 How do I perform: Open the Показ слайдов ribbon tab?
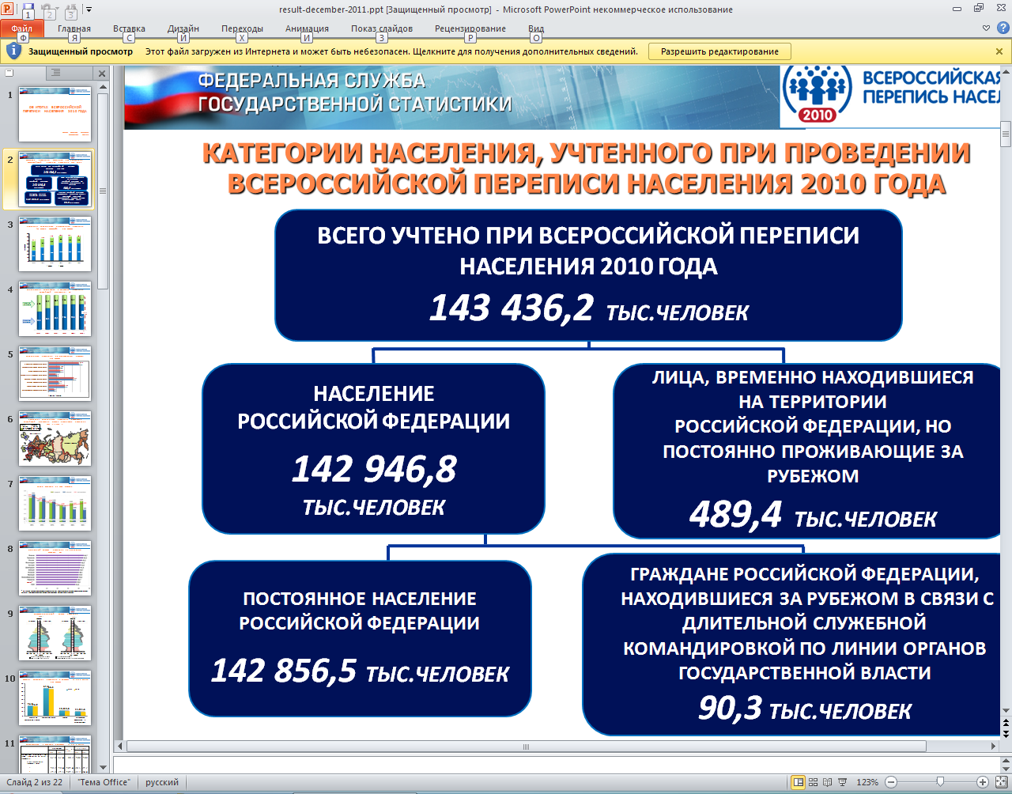click(382, 28)
